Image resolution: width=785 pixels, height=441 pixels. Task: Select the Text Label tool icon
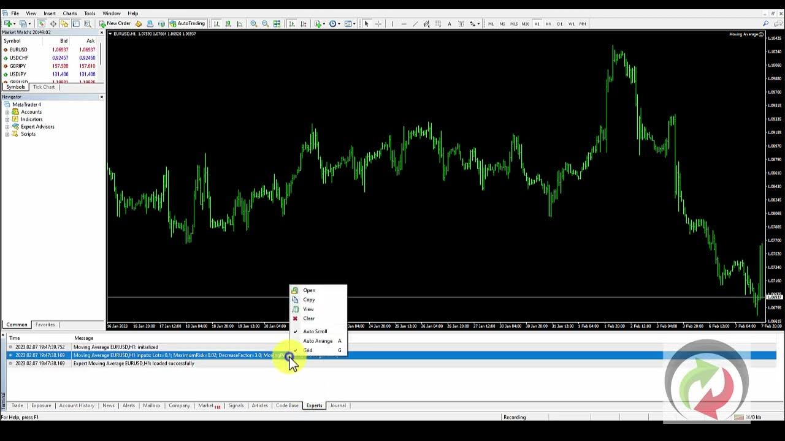point(461,24)
